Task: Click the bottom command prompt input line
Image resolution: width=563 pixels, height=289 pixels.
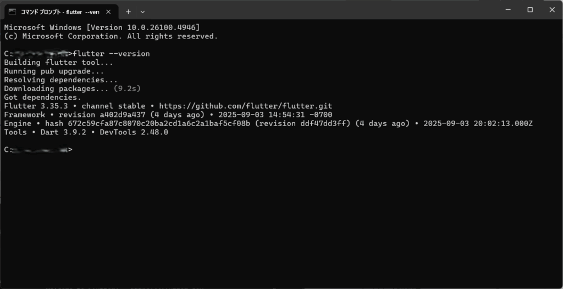Action: [x=165, y=150]
